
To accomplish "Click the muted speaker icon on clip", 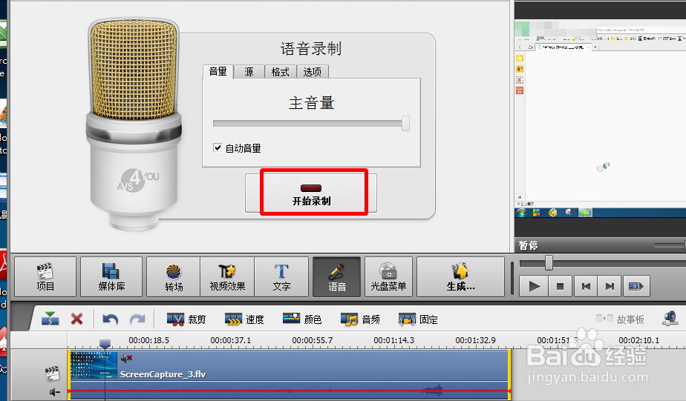I will (126, 358).
